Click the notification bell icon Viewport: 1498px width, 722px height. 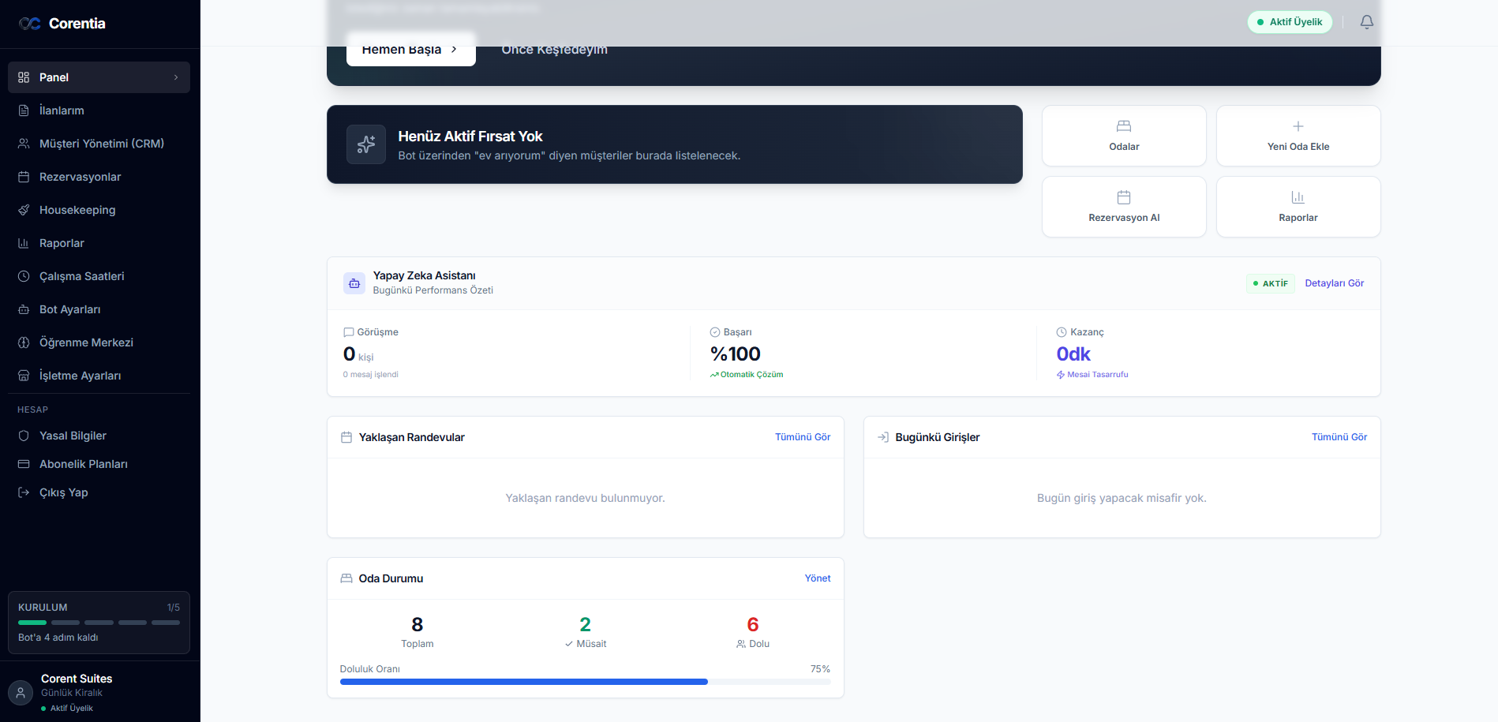pos(1366,22)
